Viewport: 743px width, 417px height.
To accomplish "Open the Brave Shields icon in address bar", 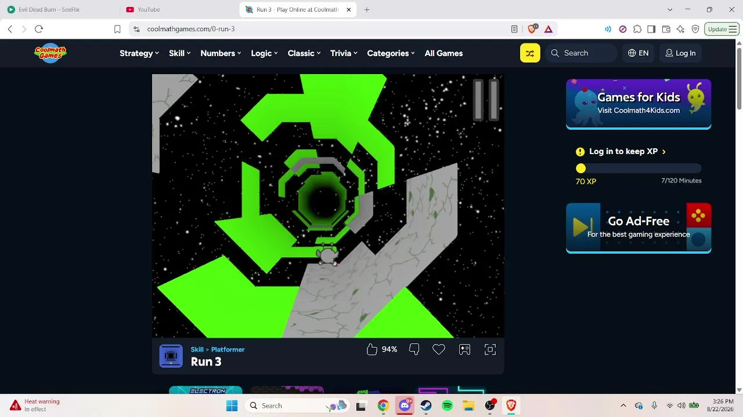I will click(532, 29).
